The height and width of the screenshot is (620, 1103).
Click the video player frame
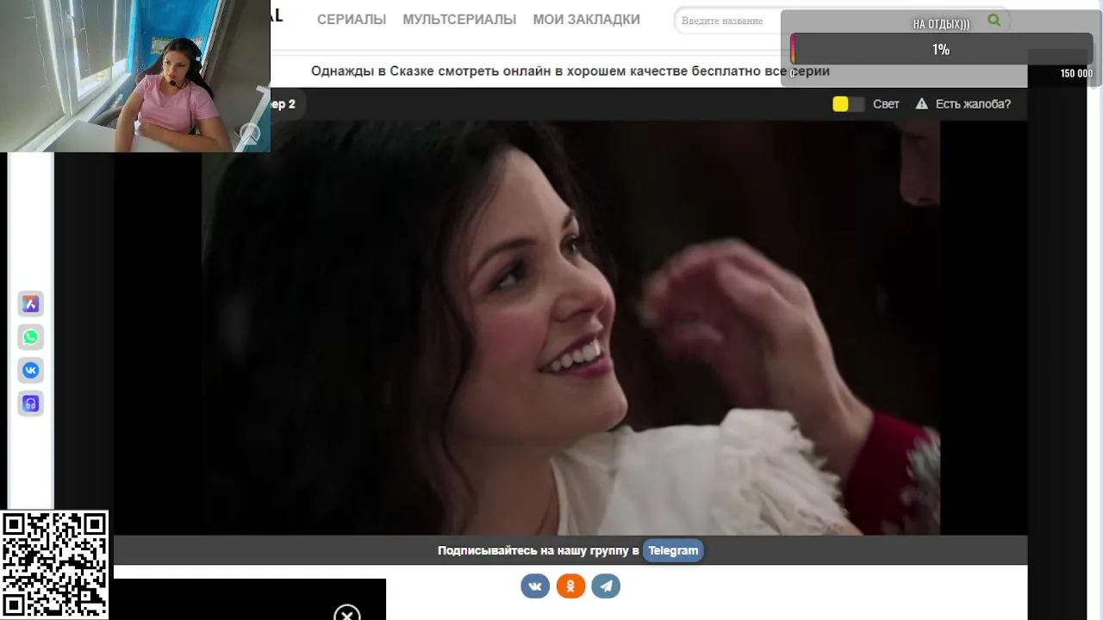(x=570, y=328)
